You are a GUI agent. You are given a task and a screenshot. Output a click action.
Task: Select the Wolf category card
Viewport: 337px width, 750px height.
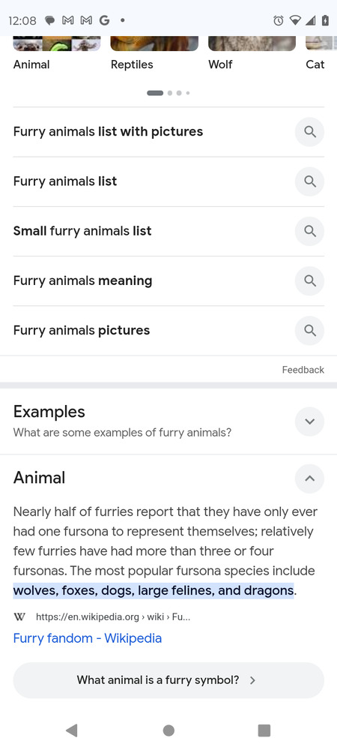coord(252,53)
